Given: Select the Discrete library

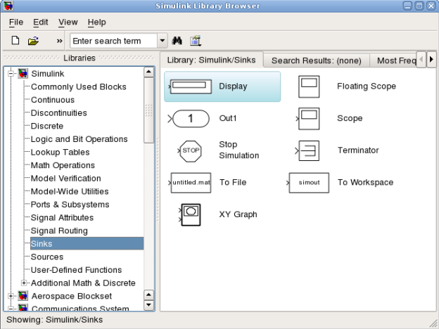Looking at the screenshot, I should [x=47, y=126].
